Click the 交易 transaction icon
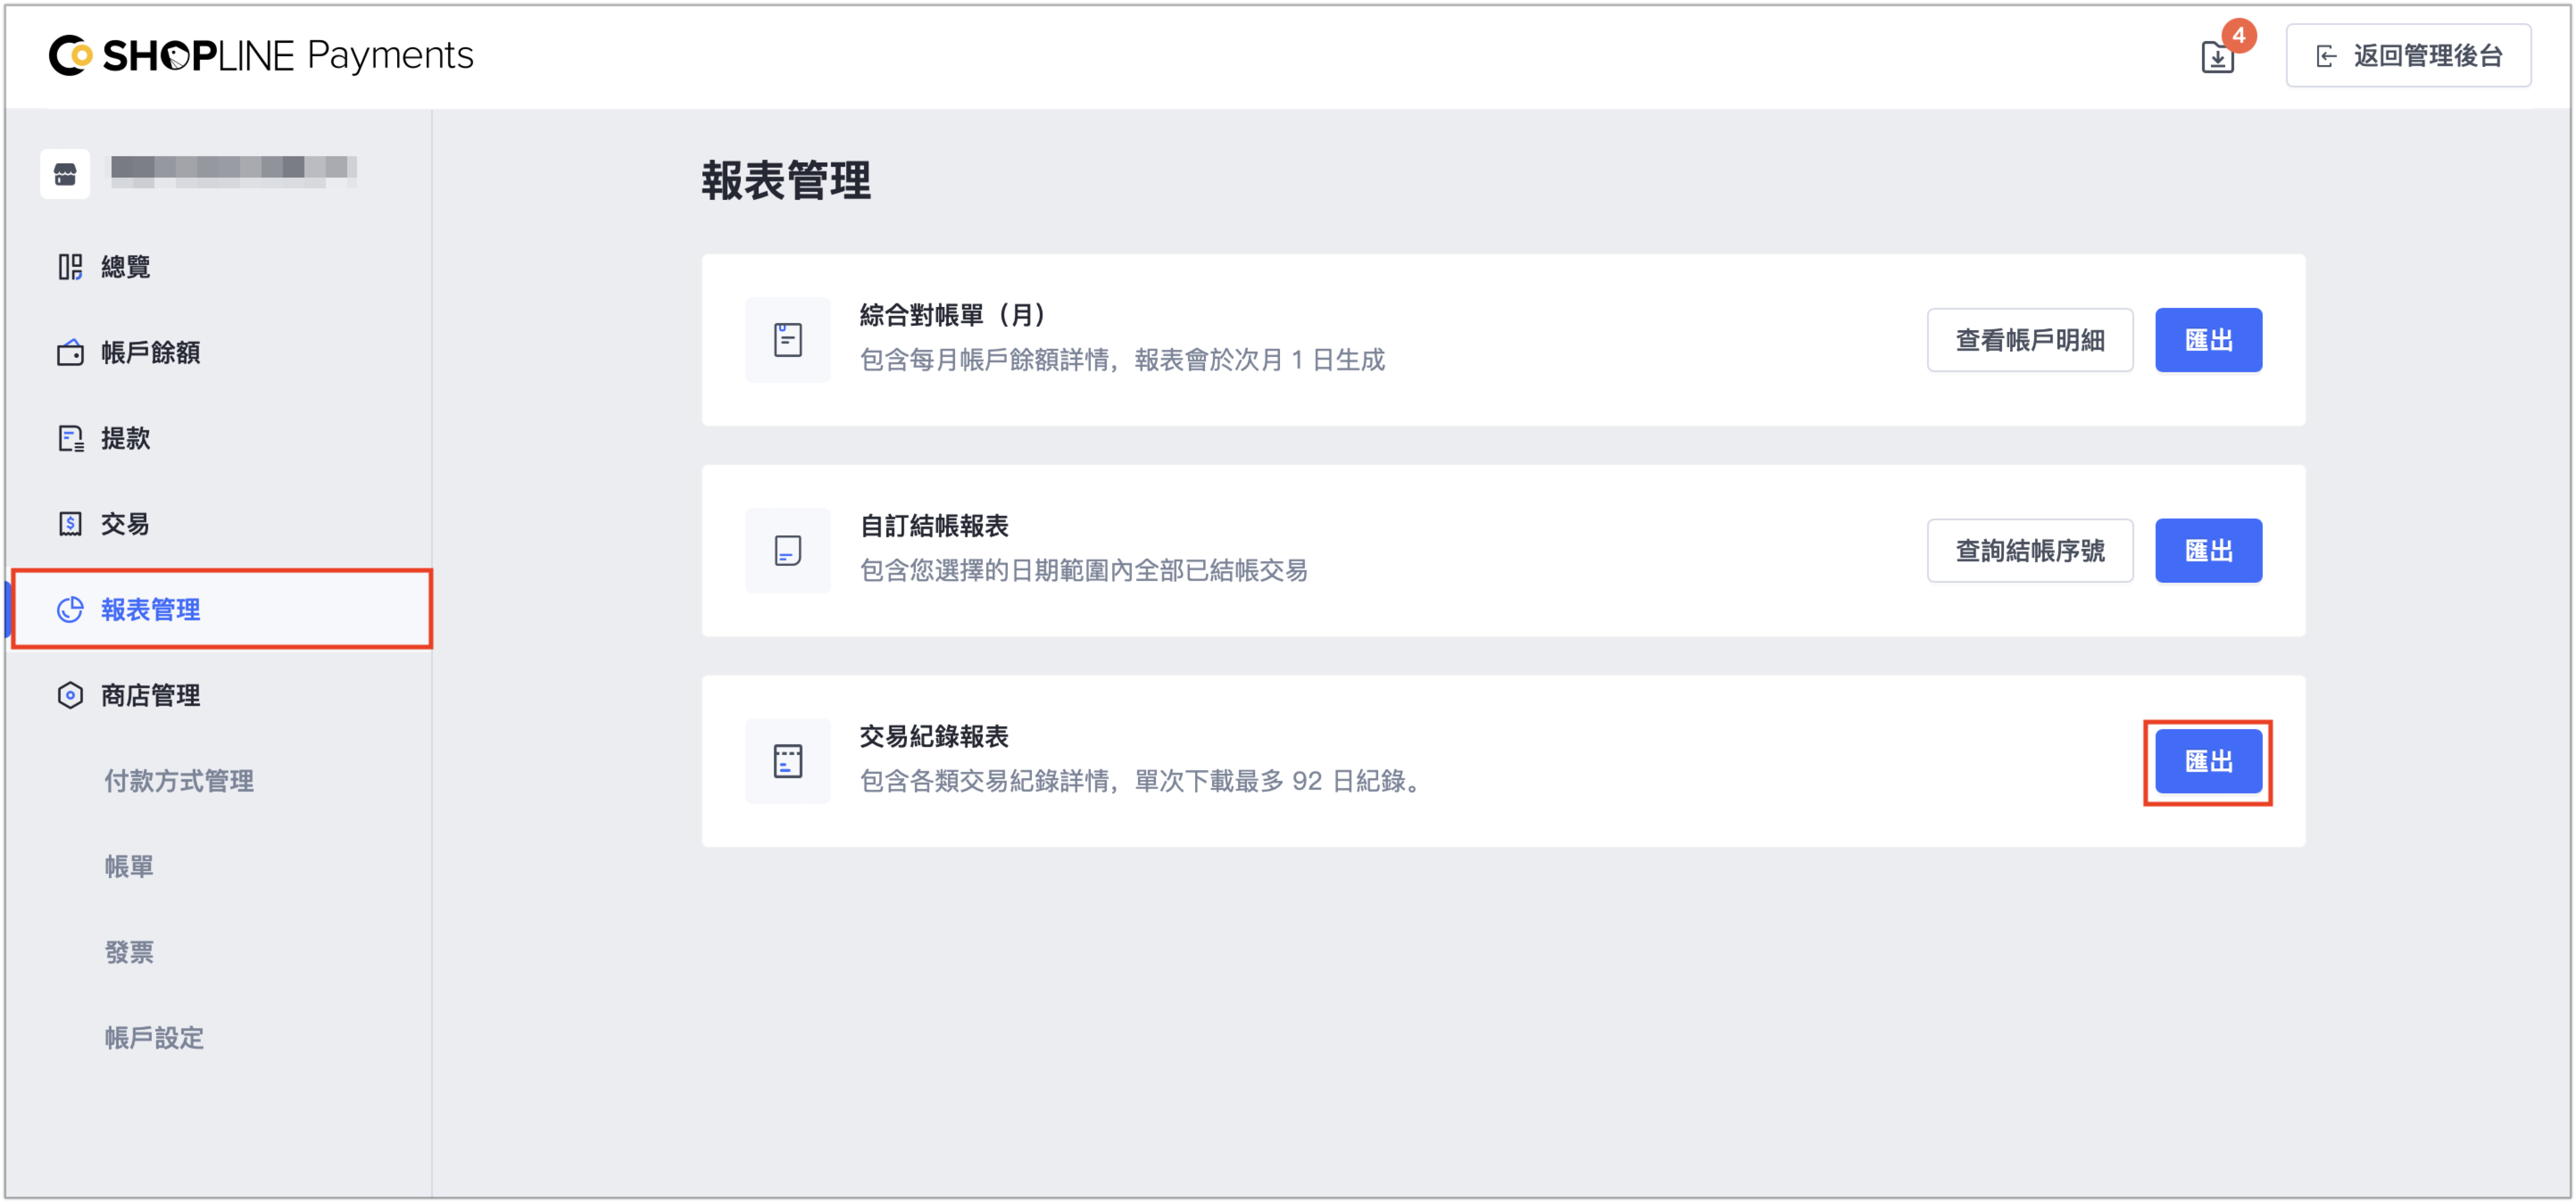Screen dimensions: 2576x1203 coord(70,524)
